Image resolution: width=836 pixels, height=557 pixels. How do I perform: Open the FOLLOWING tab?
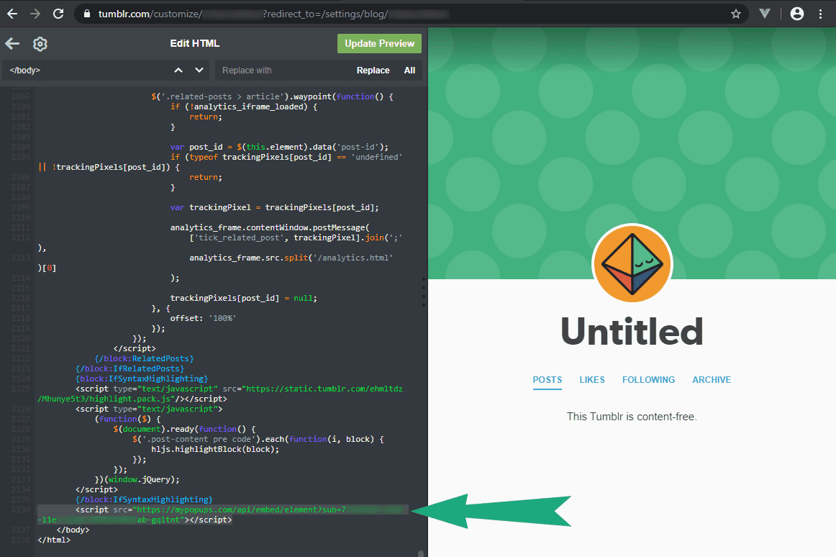click(648, 380)
